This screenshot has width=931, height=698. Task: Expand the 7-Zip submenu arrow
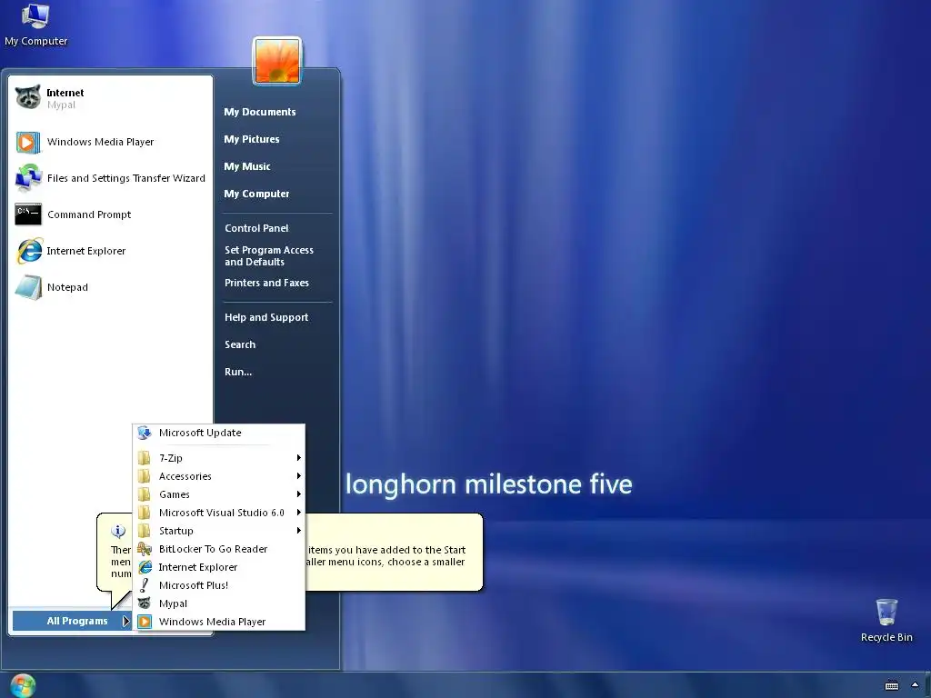298,458
